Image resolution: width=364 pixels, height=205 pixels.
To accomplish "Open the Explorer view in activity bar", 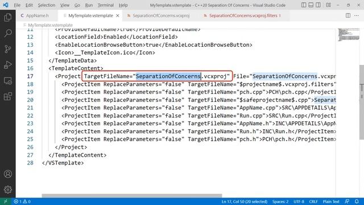I will coord(7,18).
